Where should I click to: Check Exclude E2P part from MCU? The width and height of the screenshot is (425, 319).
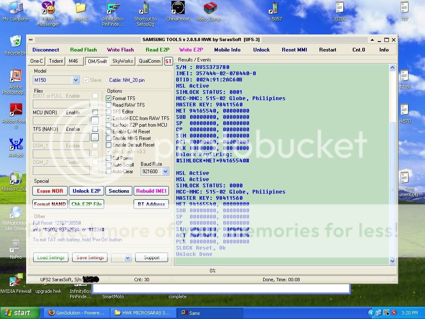coord(108,125)
